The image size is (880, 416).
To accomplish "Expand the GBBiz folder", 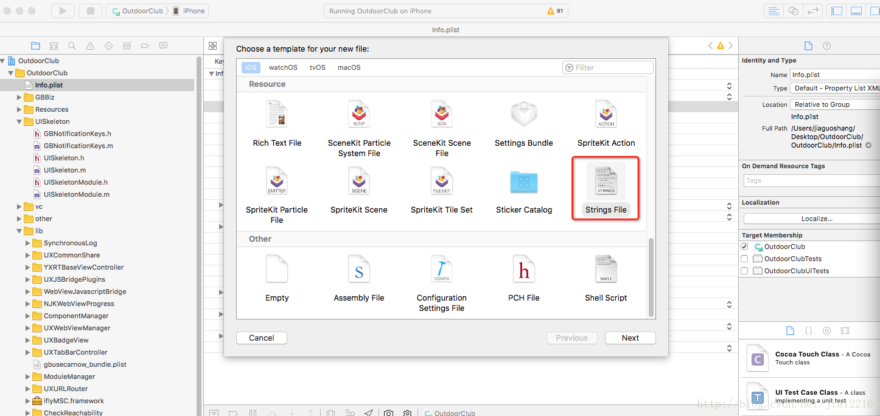I will pyautogui.click(x=19, y=97).
